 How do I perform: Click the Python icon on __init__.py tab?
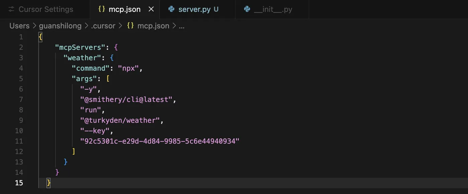coord(247,9)
